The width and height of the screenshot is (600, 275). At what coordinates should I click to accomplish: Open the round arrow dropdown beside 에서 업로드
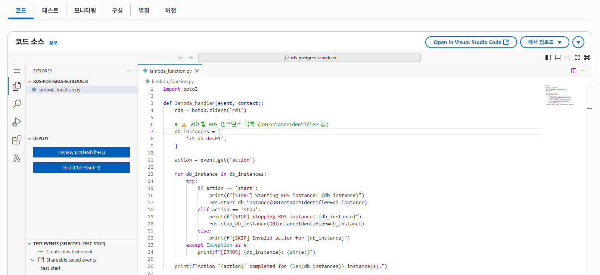pos(578,42)
